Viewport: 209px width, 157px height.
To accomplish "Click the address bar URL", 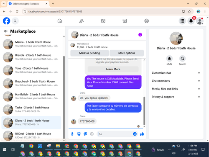I will click(55, 11).
